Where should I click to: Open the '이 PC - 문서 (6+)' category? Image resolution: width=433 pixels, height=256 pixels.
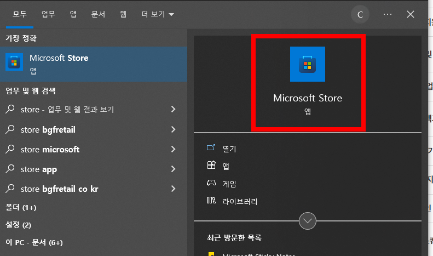[34, 242]
